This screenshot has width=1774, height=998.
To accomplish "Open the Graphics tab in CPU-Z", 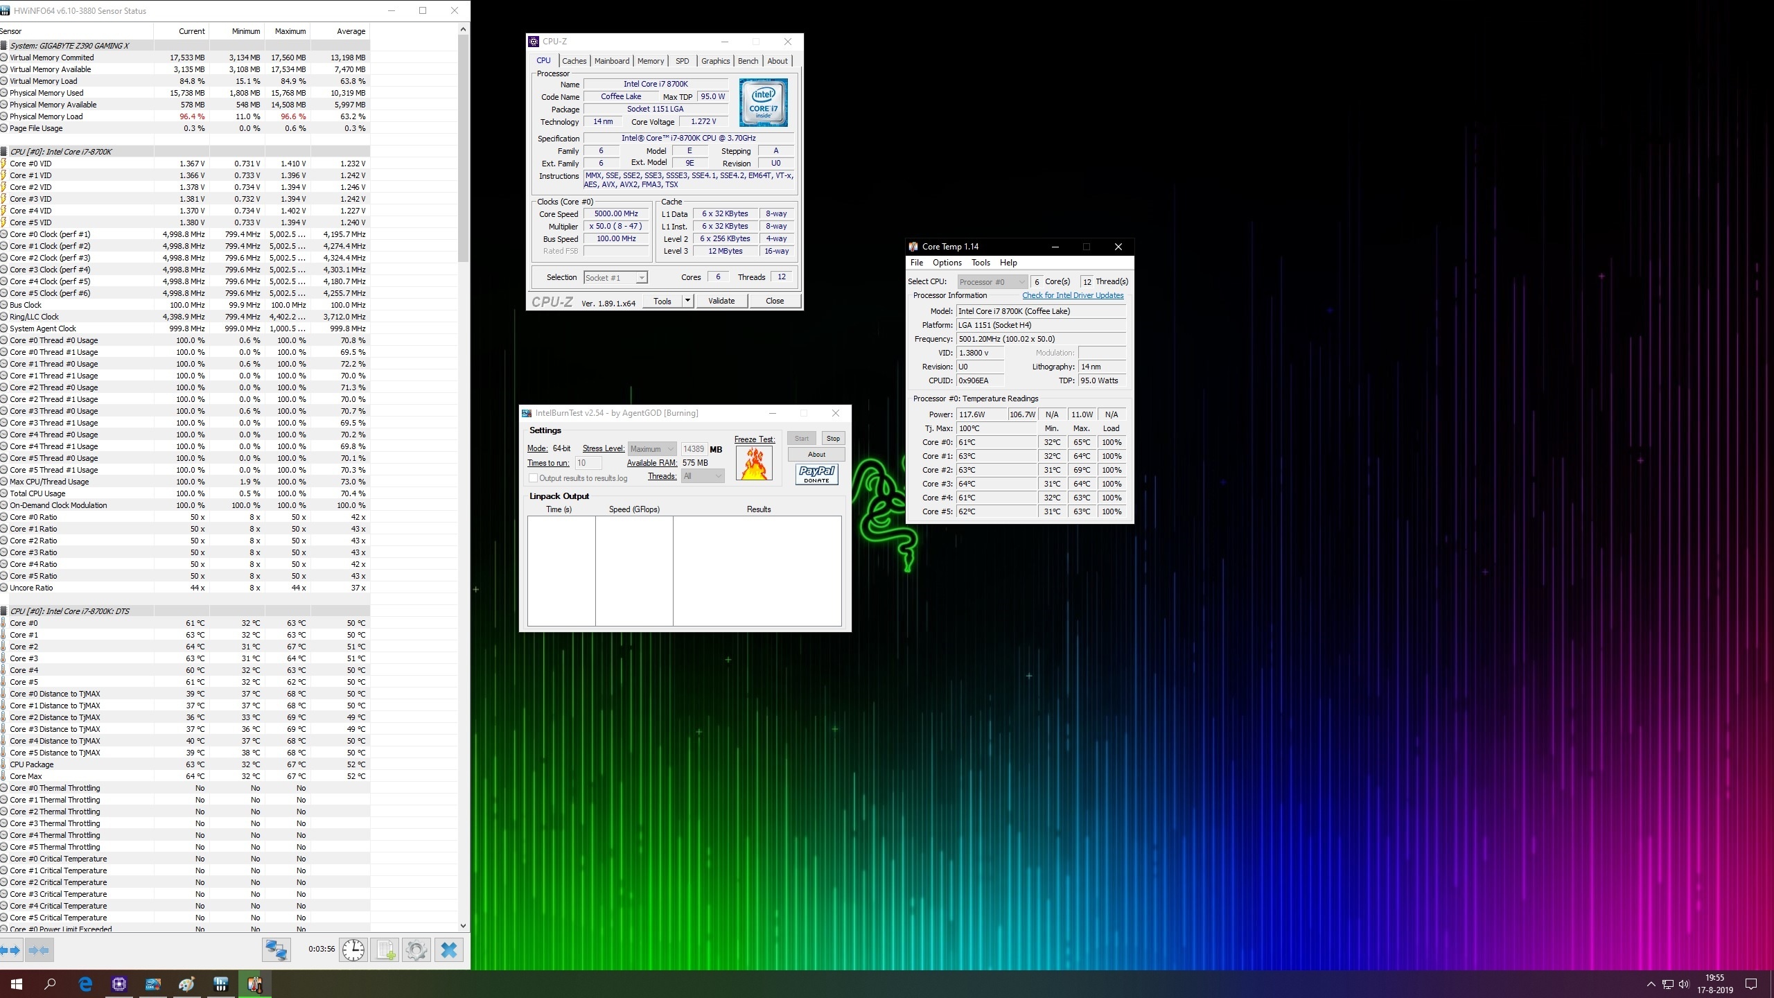I will coord(715,61).
